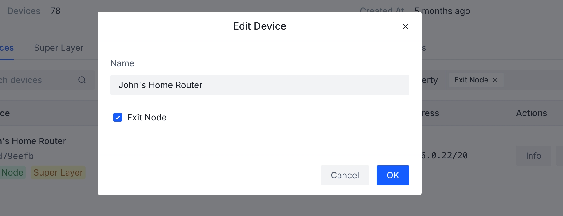Screen dimensions: 563x216
Task: Switch to the Super Layer tab
Action: [x=59, y=48]
